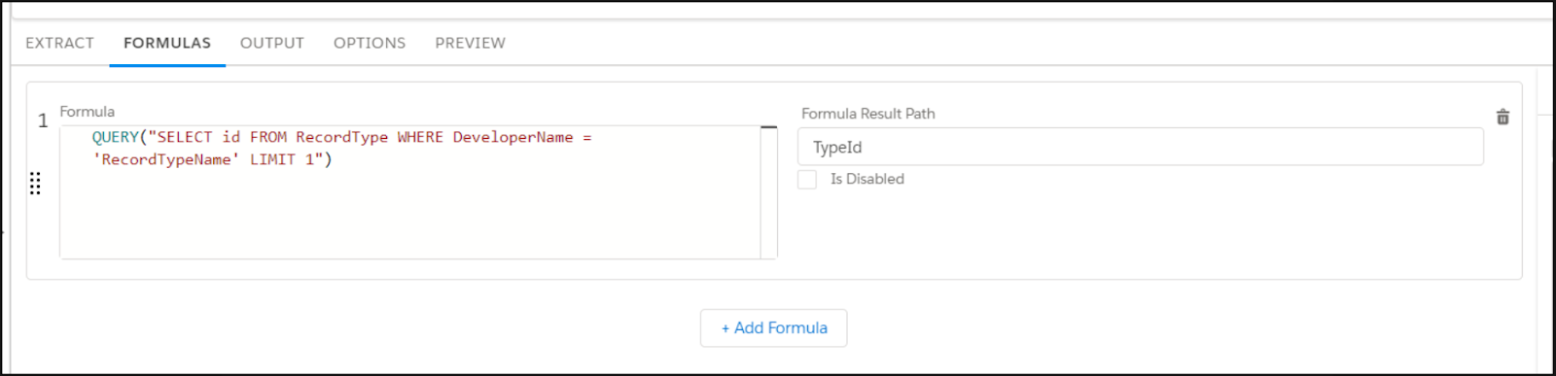Go to the OPTIONS tab
This screenshot has height=376, width=1556.
(370, 43)
